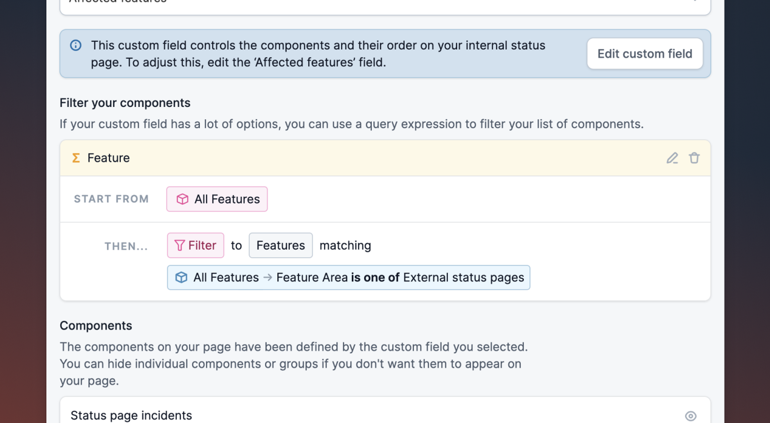Click the pink Filter operation chip
The height and width of the screenshot is (423, 770).
pyautogui.click(x=202, y=245)
